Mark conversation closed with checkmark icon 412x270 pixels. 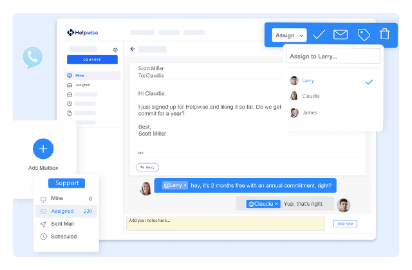tap(319, 34)
